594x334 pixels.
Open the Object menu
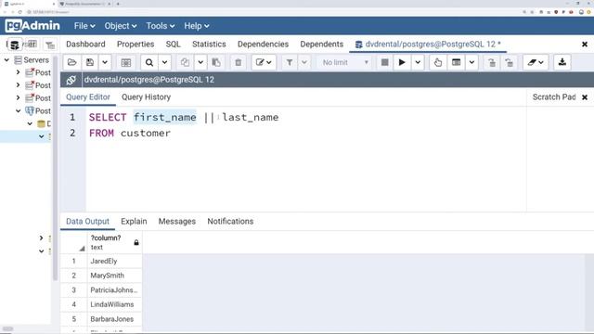pos(121,26)
